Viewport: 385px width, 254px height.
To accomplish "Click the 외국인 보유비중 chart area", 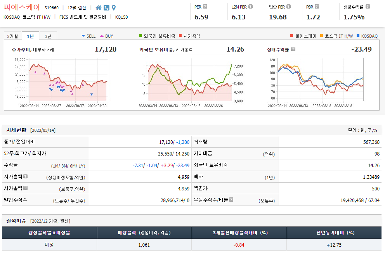I will [190, 79].
